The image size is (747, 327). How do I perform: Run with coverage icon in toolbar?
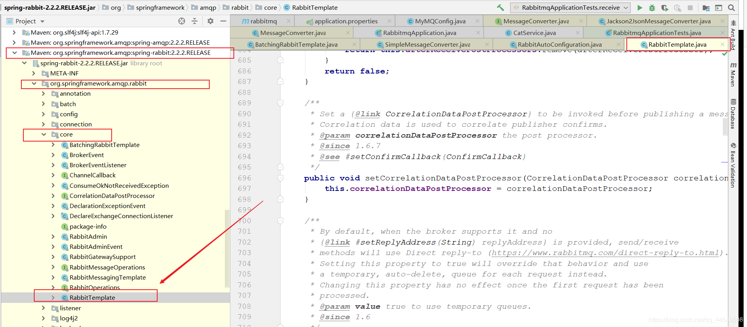665,7
